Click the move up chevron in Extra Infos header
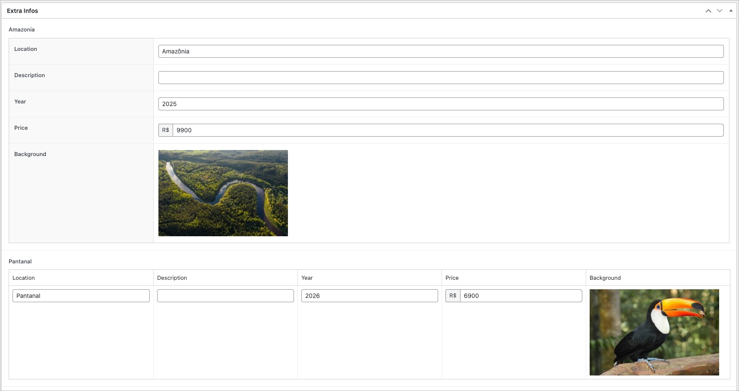This screenshot has width=739, height=391. pos(708,11)
